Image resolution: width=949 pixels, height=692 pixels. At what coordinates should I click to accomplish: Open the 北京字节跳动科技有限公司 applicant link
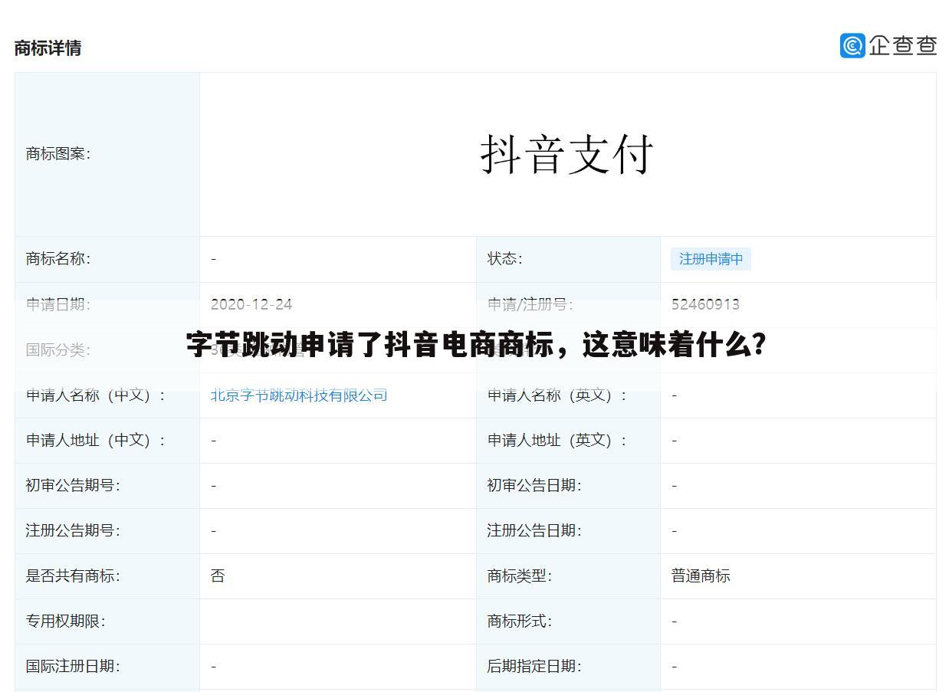pos(299,395)
